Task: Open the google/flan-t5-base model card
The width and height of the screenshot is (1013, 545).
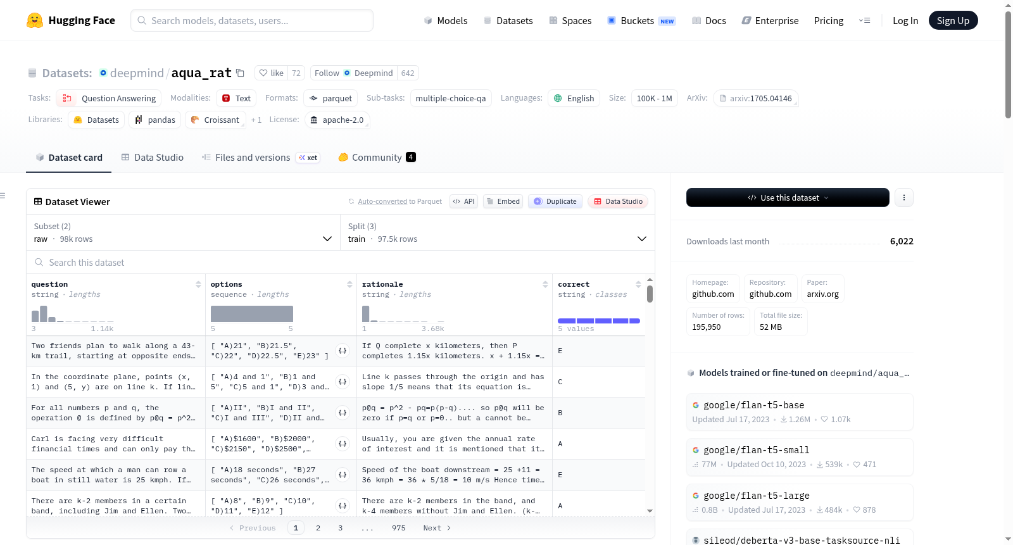Action: pos(800,412)
